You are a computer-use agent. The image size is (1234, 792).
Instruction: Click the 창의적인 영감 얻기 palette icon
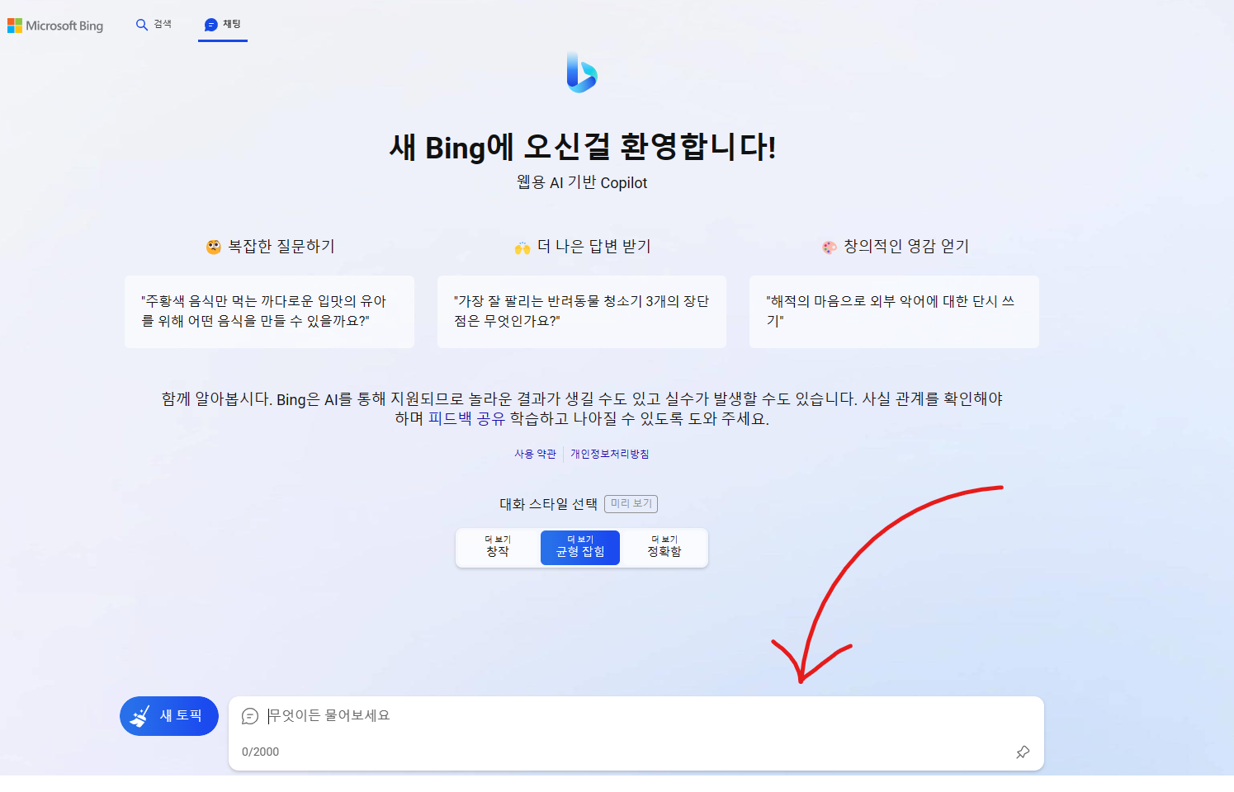coord(830,247)
